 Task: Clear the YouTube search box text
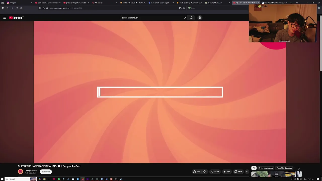coord(185,18)
